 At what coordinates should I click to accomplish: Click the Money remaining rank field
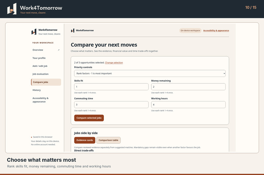[x=188, y=87]
